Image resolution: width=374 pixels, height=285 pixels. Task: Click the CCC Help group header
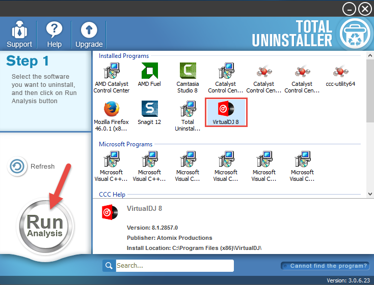(x=112, y=195)
